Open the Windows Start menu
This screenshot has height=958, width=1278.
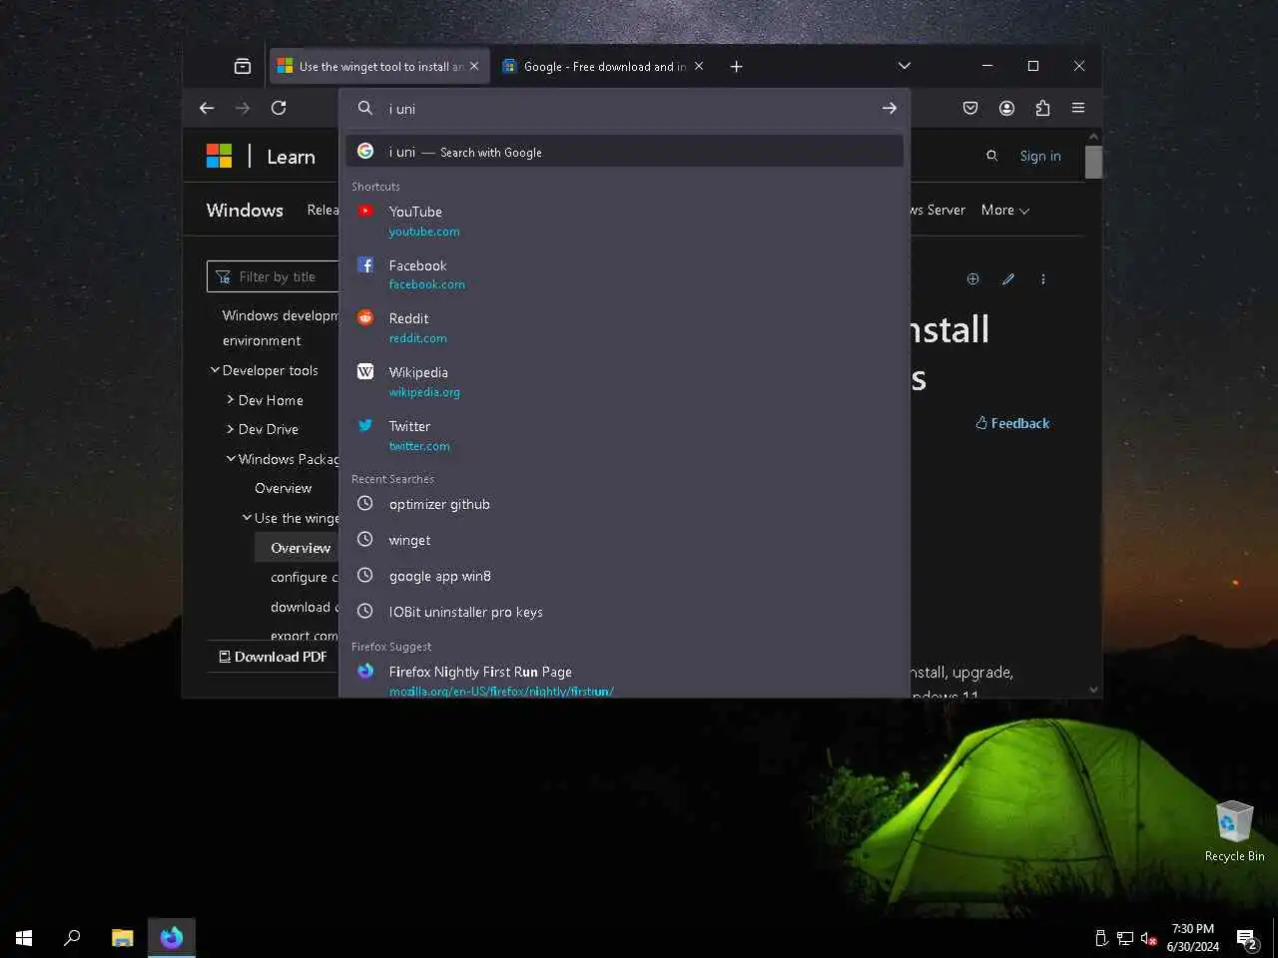point(24,938)
